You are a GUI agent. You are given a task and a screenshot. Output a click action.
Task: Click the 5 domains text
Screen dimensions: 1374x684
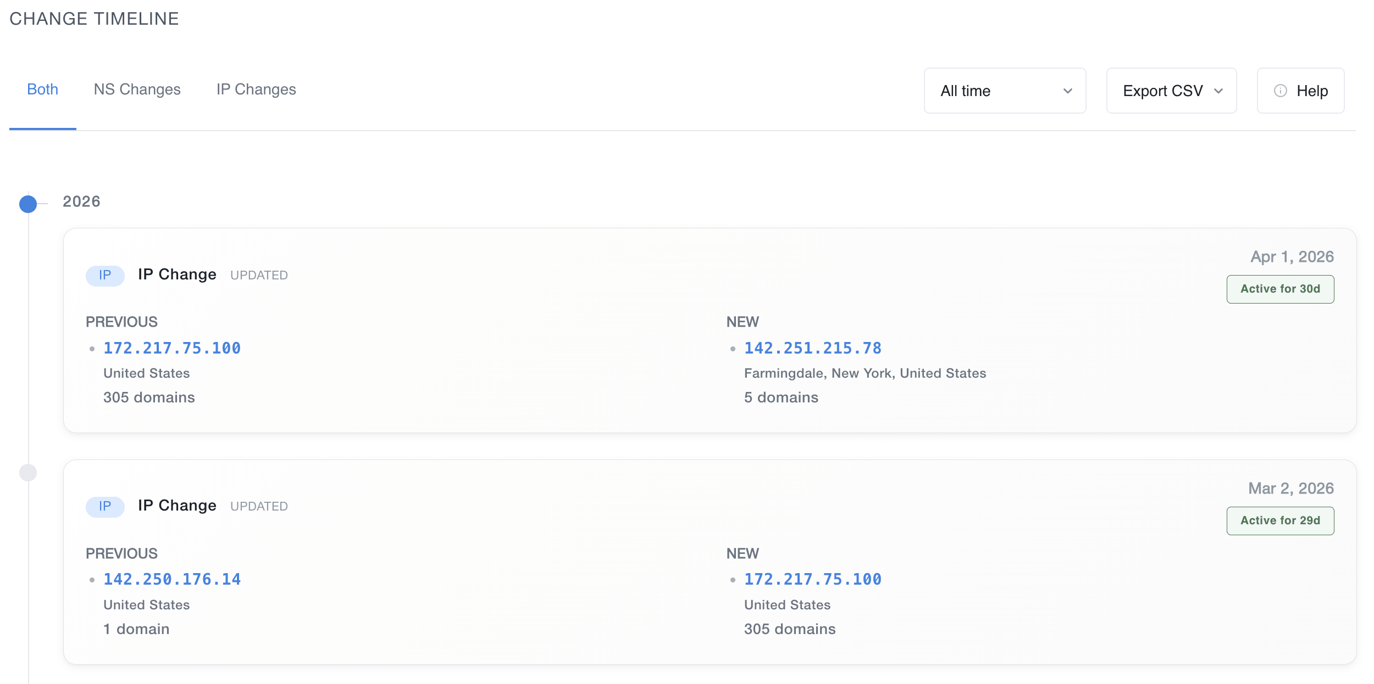[x=781, y=397]
